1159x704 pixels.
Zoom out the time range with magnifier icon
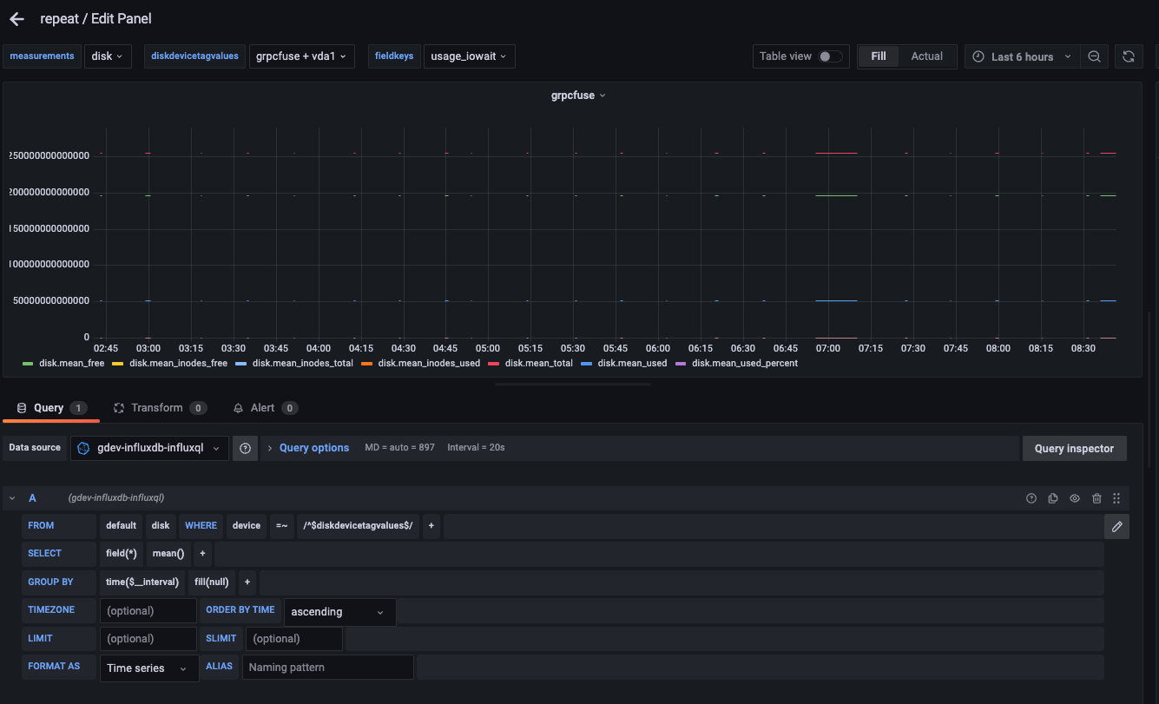(1094, 56)
